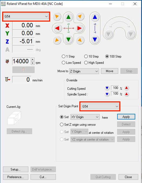Close the panel with the Close button
This screenshot has width=142, height=183.
tap(128, 177)
